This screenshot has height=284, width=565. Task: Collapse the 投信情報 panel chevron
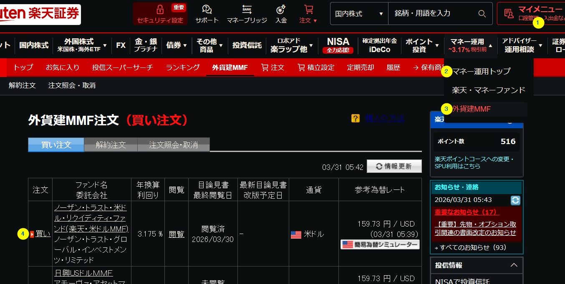click(x=514, y=265)
